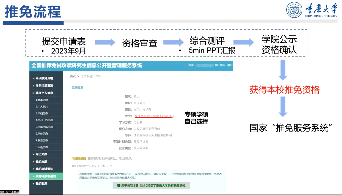Go to 1.基本信息 sub-item

tap(42, 100)
